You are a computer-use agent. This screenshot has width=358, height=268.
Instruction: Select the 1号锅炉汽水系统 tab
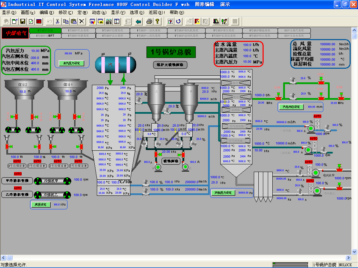click(x=79, y=31)
